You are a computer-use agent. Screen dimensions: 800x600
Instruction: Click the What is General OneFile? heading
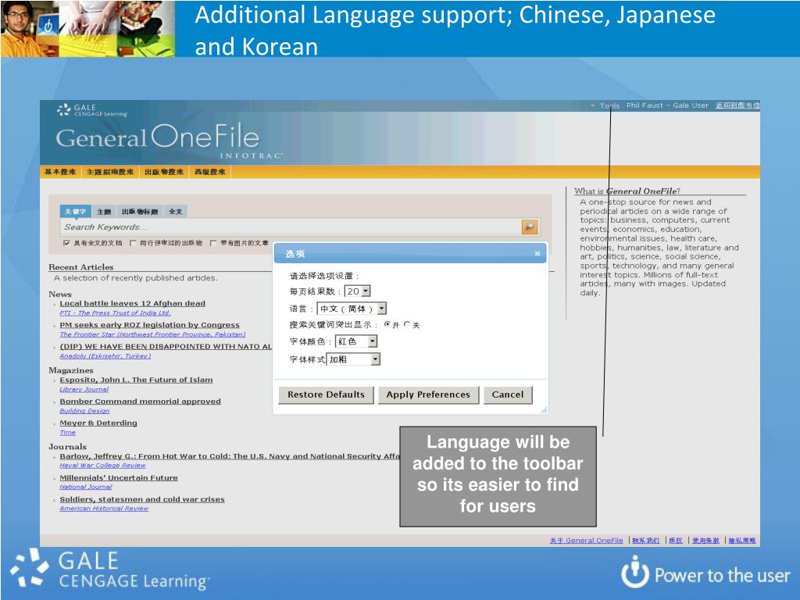pos(627,191)
